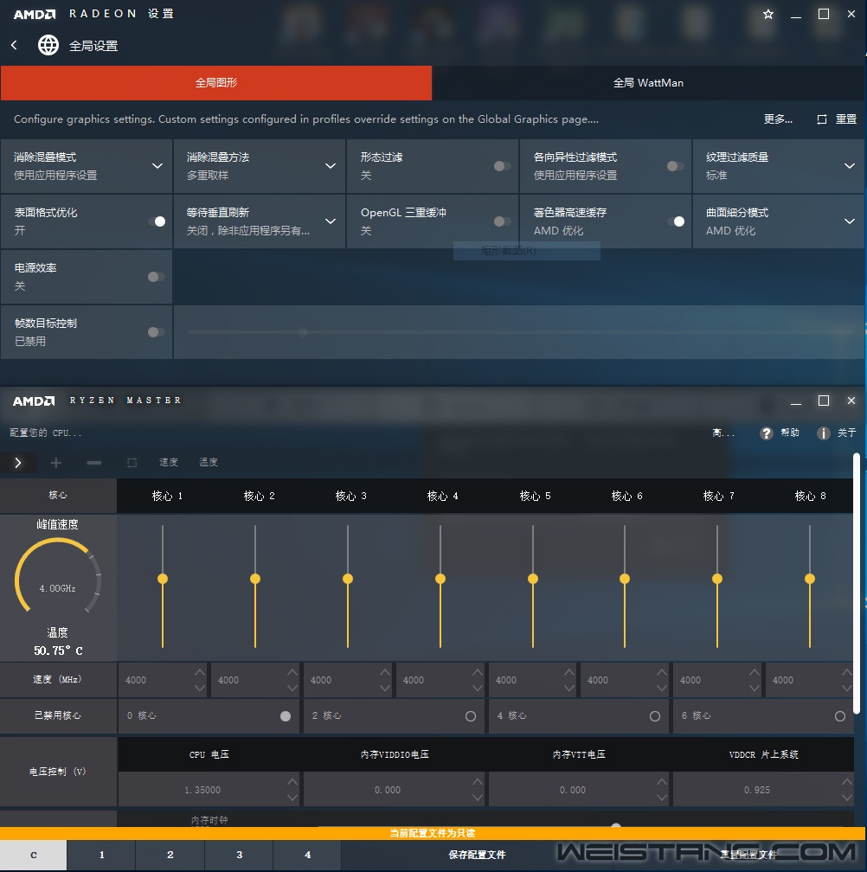867x872 pixels.
Task: Click the plus icon in Ryzen Master toolbar
Action: (x=56, y=463)
